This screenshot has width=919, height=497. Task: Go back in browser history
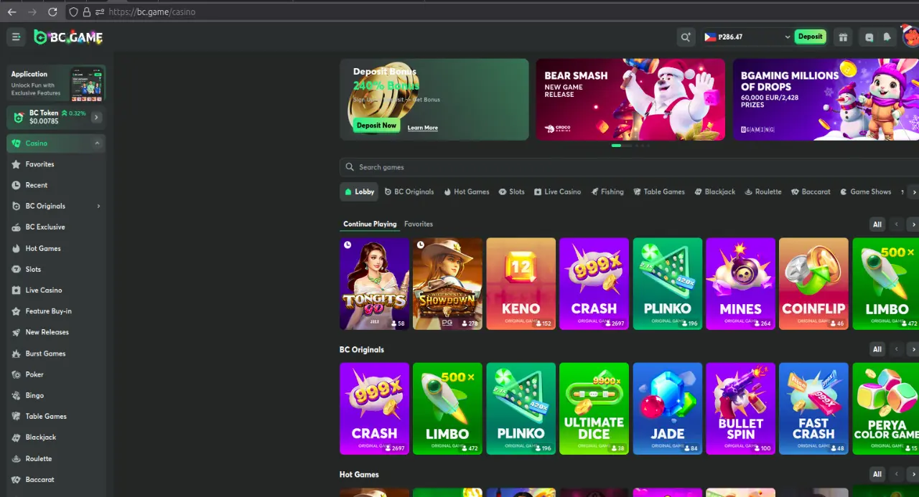click(11, 12)
